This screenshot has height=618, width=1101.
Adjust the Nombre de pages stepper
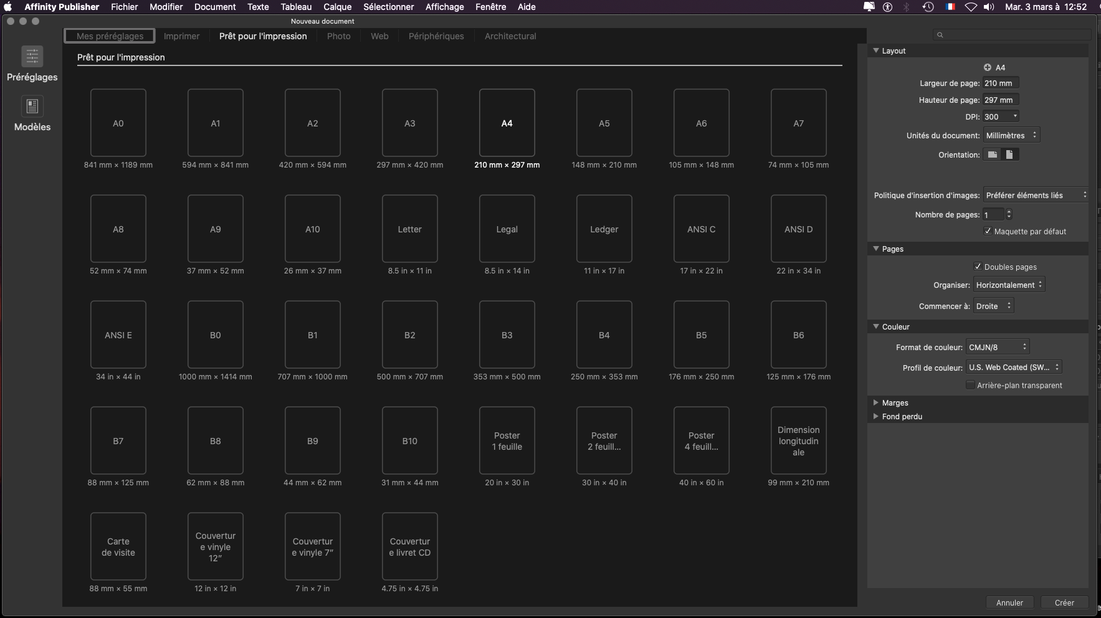click(1009, 214)
